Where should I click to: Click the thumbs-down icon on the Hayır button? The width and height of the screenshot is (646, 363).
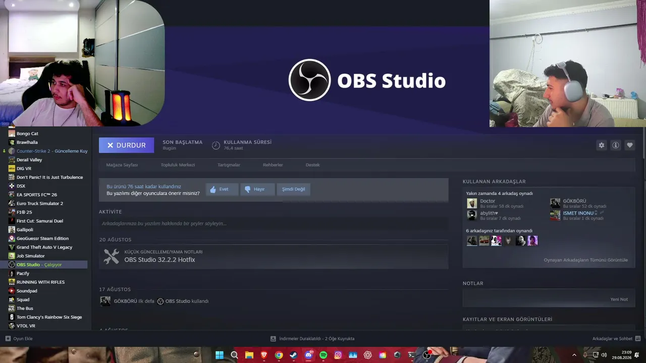(x=247, y=190)
